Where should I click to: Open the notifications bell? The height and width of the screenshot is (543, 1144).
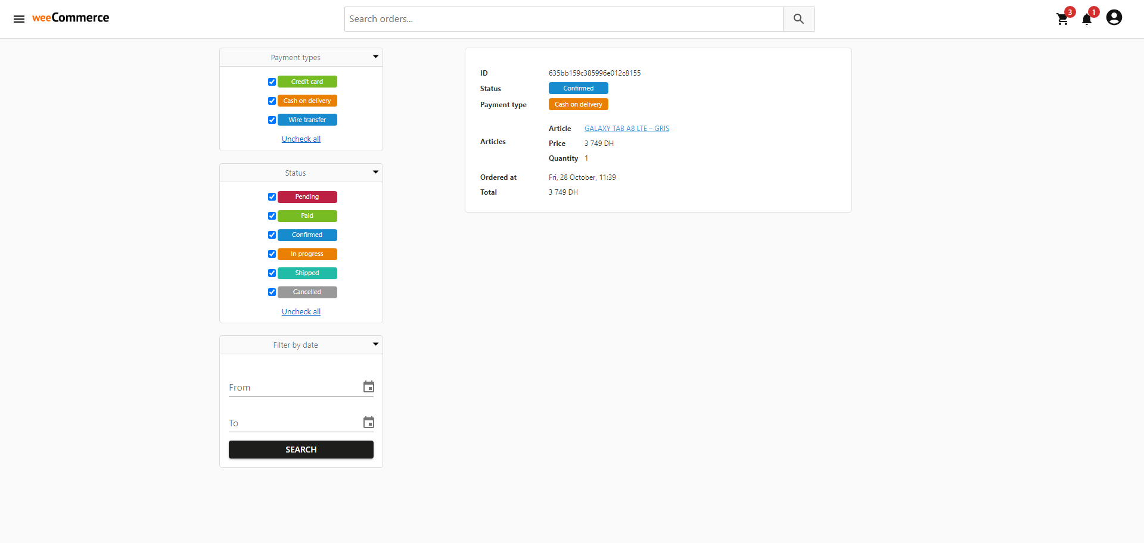[x=1087, y=19]
